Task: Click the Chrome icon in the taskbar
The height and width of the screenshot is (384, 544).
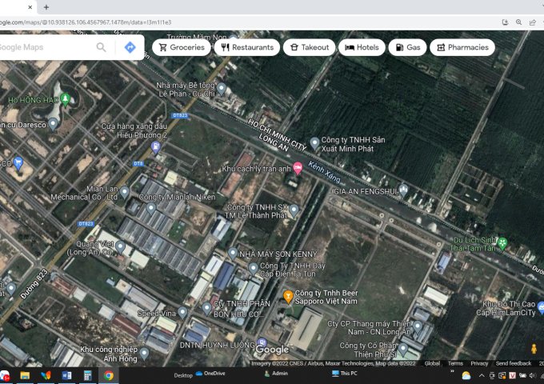Action: click(x=108, y=374)
